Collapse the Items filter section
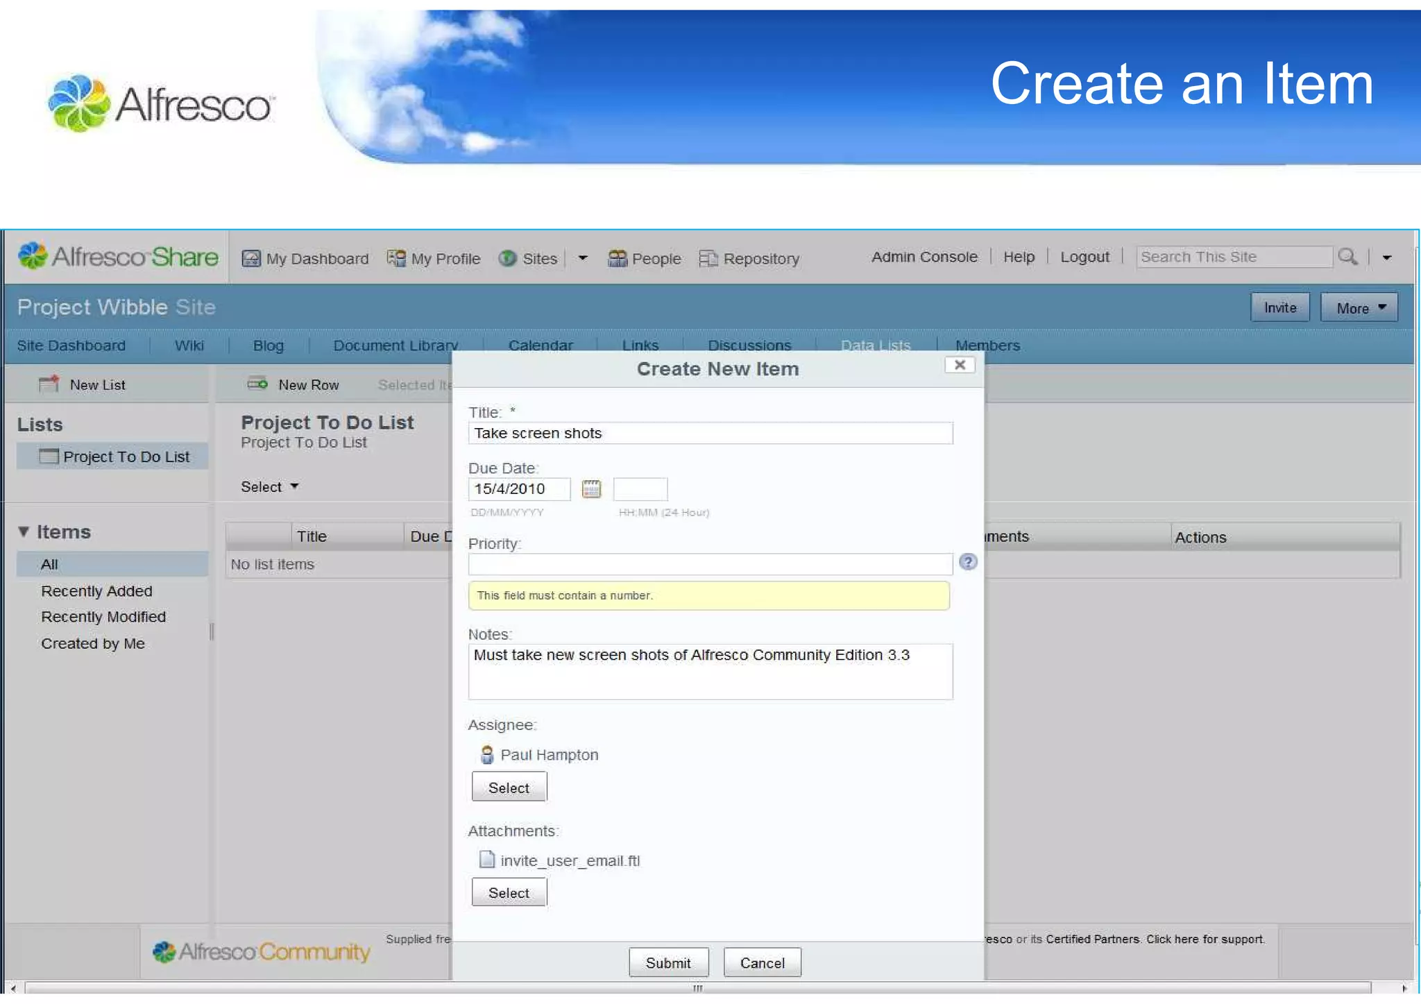This screenshot has height=1004, width=1421. [x=24, y=532]
